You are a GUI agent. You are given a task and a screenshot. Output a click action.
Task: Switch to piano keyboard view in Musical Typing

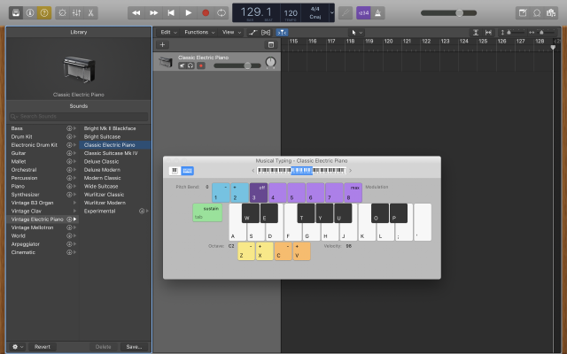point(175,171)
